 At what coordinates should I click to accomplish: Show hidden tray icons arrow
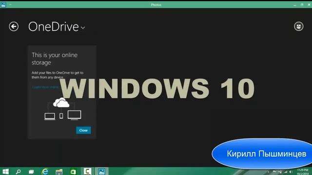(268, 172)
